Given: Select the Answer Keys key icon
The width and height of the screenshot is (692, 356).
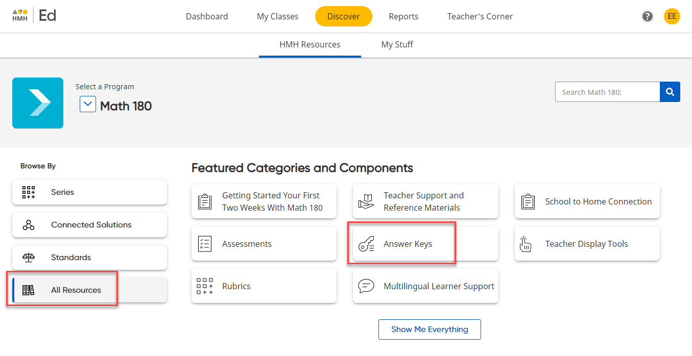Looking at the screenshot, I should [x=366, y=243].
